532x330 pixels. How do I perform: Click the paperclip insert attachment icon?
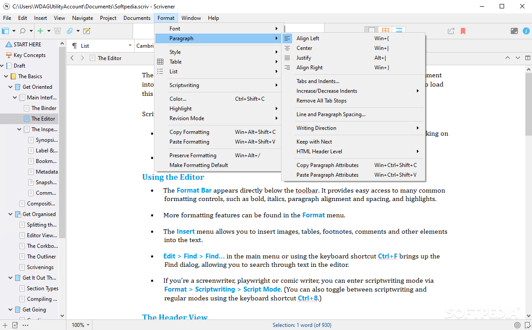[x=69, y=31]
